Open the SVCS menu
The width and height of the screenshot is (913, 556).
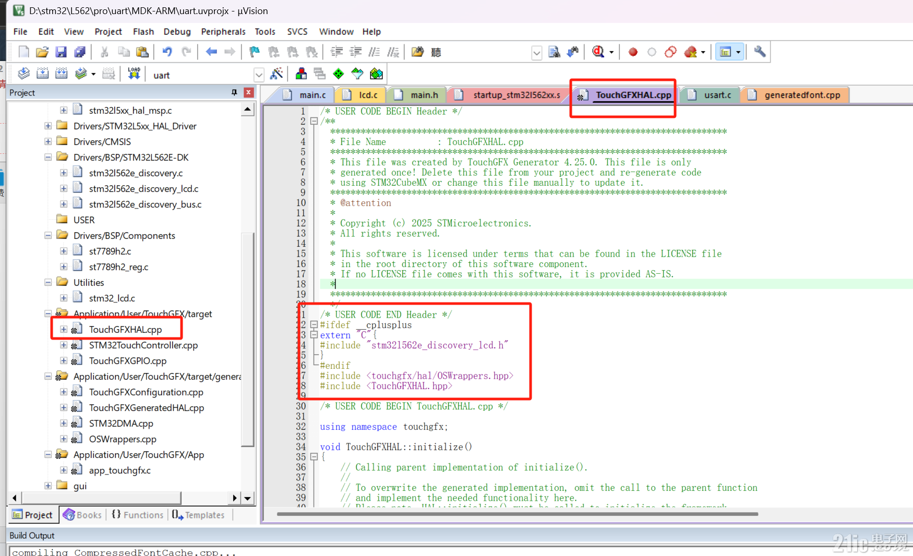297,31
